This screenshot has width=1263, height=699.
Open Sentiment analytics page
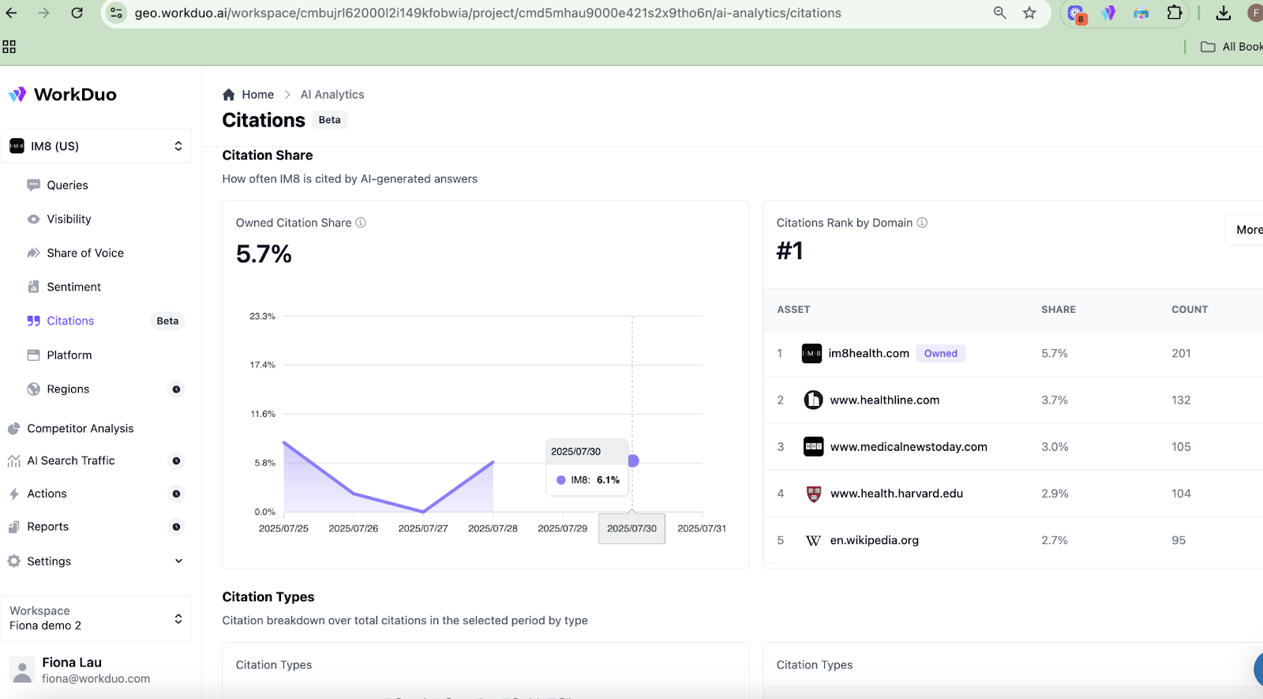point(73,287)
